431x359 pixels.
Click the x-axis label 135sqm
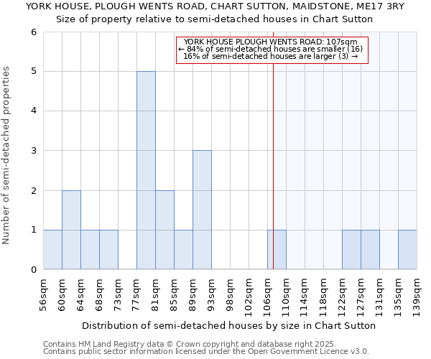point(398,298)
